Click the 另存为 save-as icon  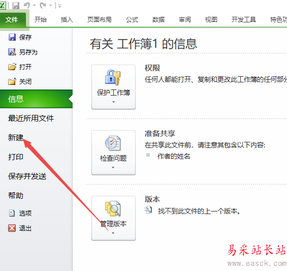12,52
